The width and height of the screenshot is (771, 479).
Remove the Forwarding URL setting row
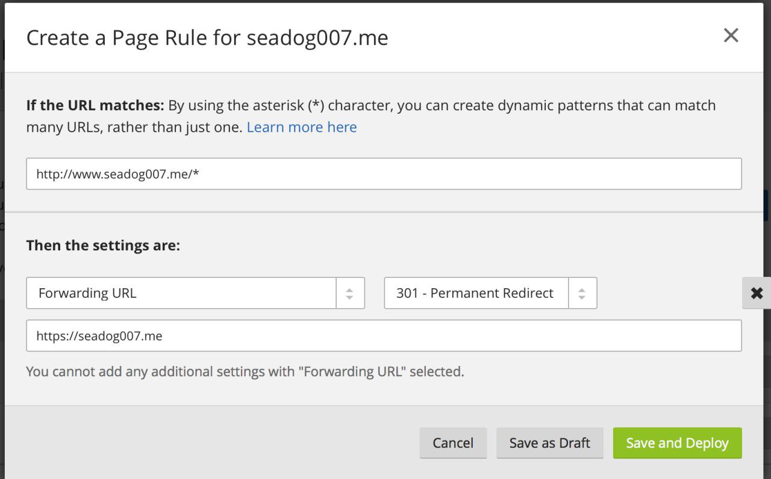click(x=757, y=293)
